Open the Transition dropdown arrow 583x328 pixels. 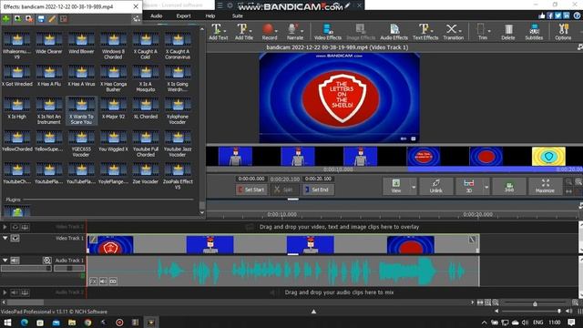click(460, 31)
